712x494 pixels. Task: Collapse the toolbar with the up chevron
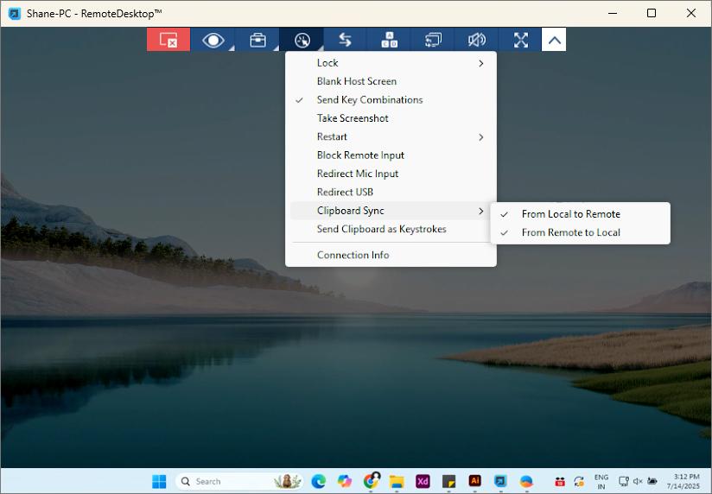pyautogui.click(x=554, y=40)
